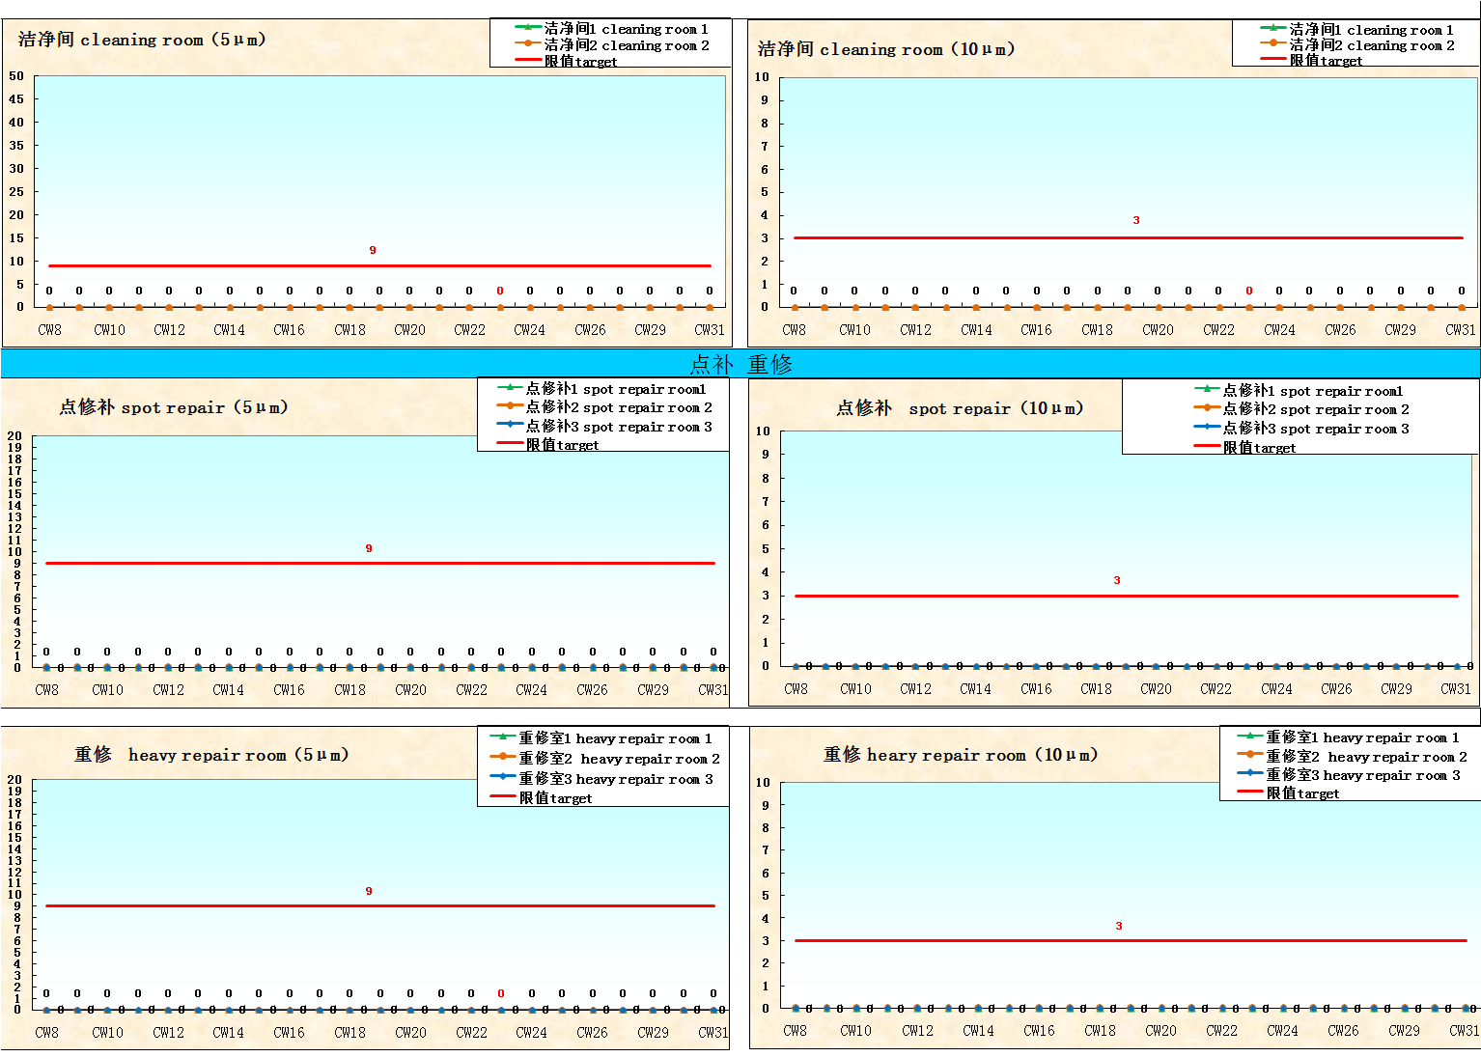Screen dimensions: 1481x1057
Task: Click the orange 重修室2 marker in the heavy repair 5μm legend
Action: click(503, 757)
